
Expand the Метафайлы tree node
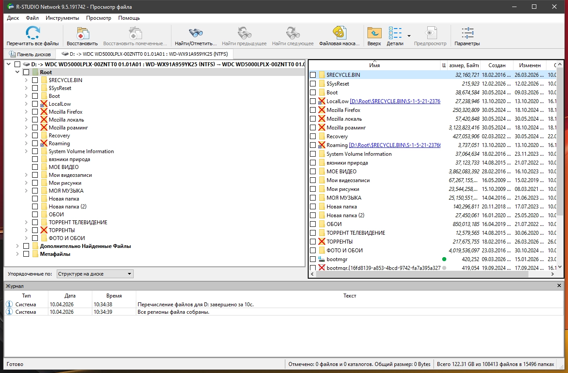[18, 254]
